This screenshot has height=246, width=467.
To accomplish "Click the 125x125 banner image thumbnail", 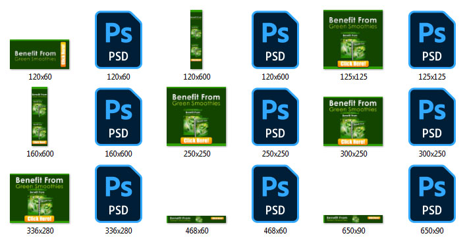I will pos(353,39).
